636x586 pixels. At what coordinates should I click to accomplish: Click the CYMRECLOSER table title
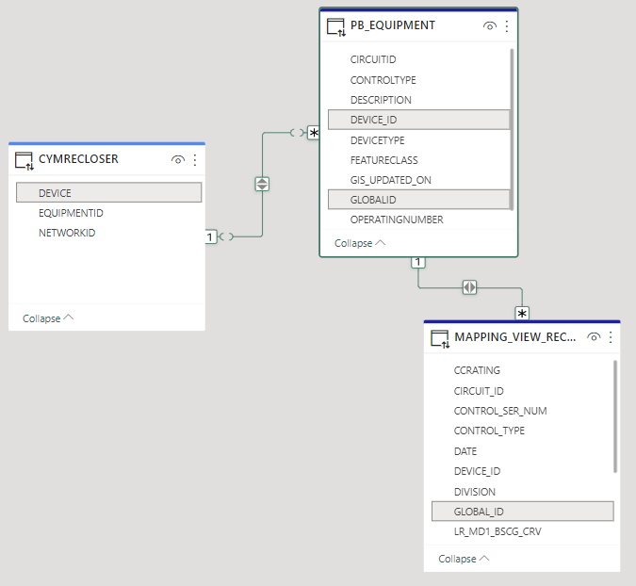coord(78,159)
